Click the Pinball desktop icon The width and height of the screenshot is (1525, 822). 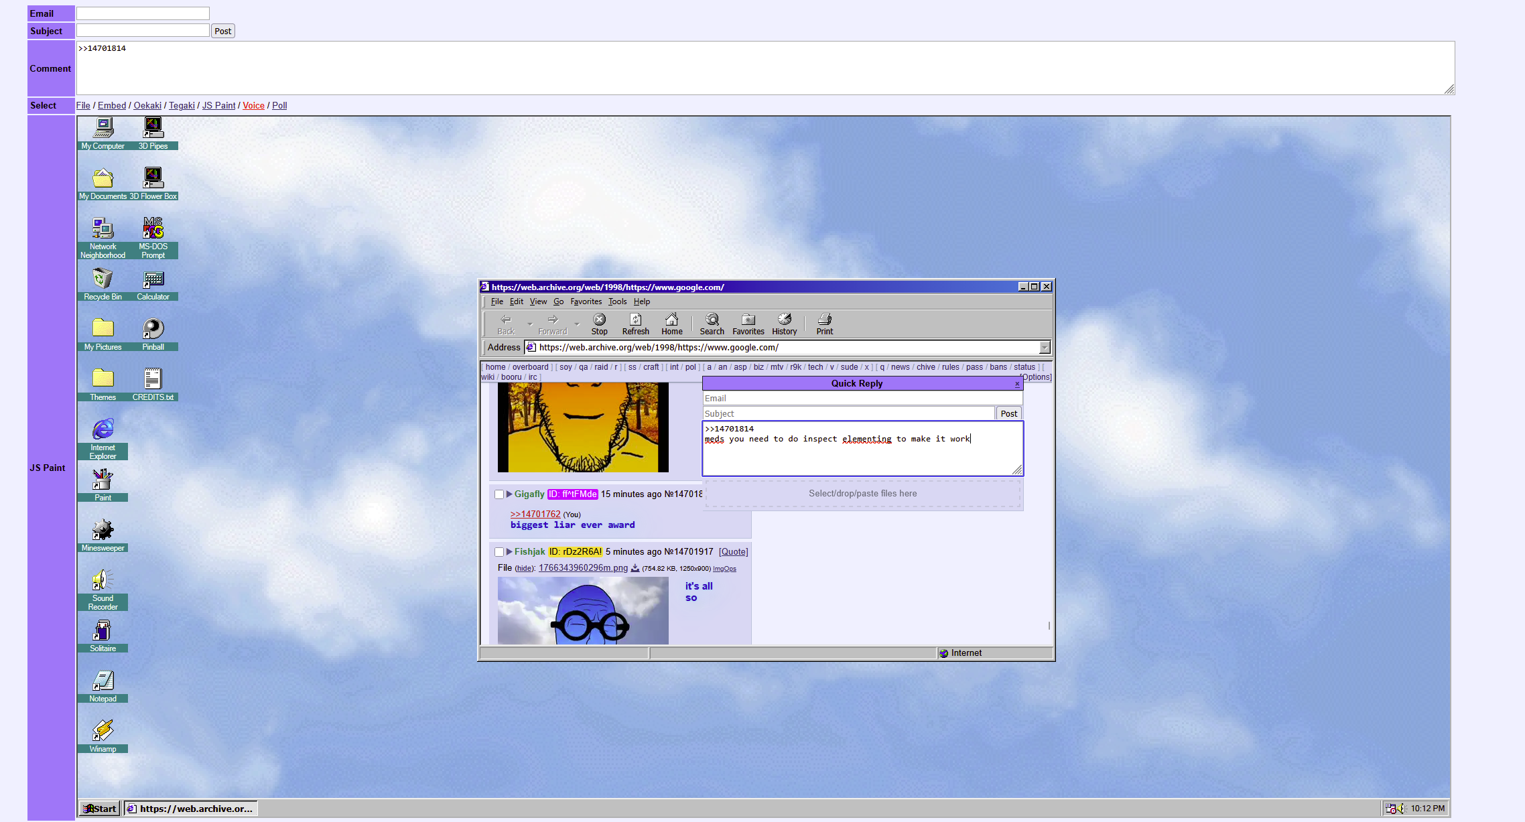click(153, 329)
